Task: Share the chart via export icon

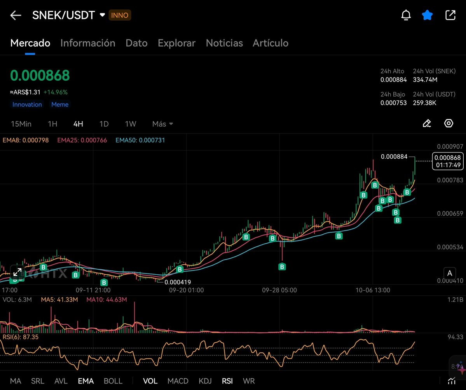Action: point(450,15)
